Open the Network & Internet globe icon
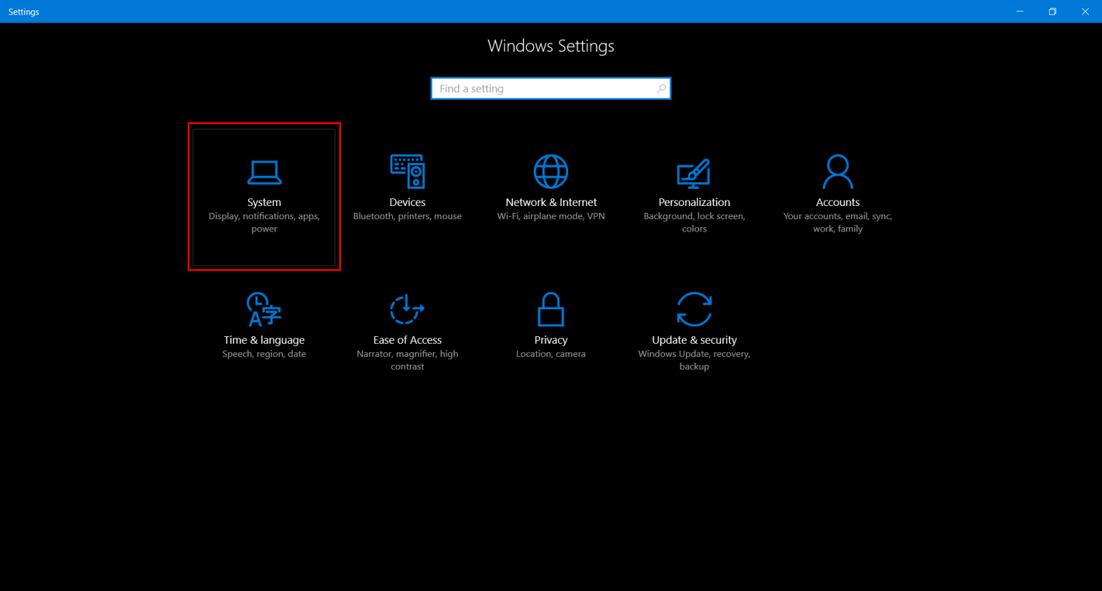 click(x=551, y=172)
